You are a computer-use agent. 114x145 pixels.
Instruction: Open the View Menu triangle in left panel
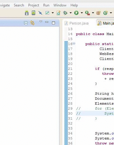41,22
